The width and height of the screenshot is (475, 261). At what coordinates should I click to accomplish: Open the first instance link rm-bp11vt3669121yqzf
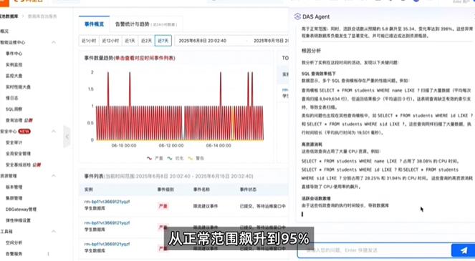point(107,202)
